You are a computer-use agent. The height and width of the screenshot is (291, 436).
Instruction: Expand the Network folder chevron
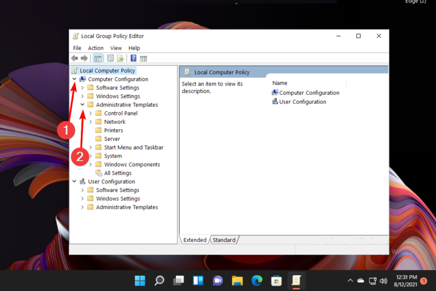click(x=90, y=122)
